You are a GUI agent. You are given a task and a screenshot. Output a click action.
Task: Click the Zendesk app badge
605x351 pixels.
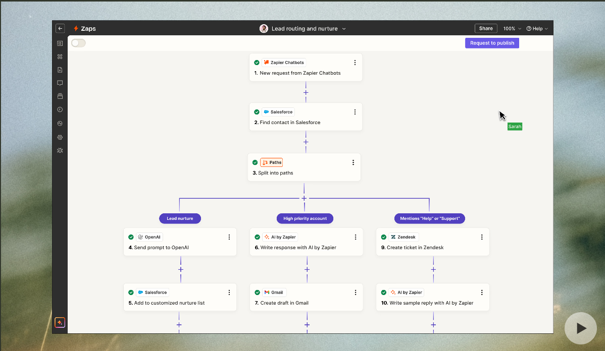[x=404, y=237]
